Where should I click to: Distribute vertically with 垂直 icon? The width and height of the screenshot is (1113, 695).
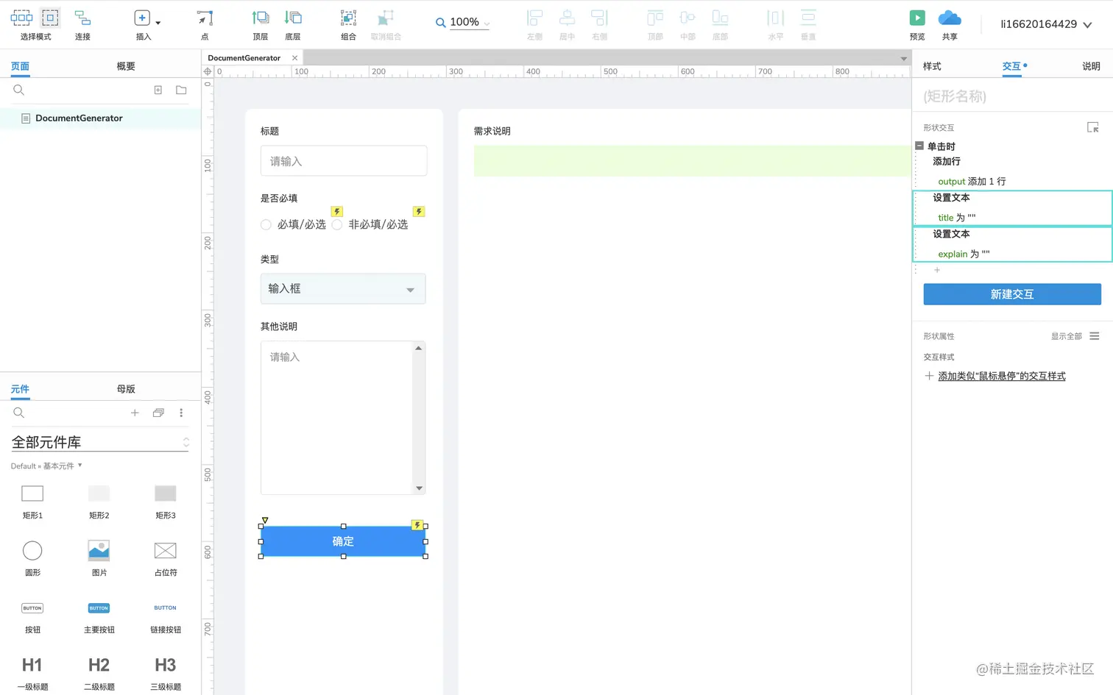(808, 18)
